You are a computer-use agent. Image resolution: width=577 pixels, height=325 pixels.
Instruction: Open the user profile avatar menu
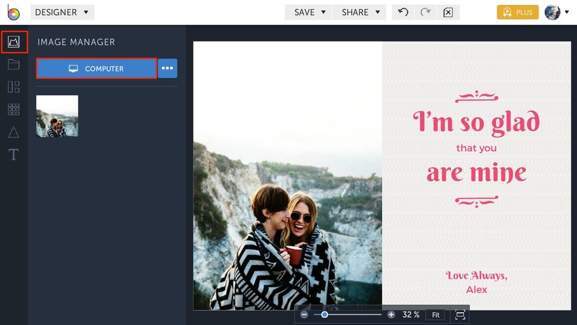(553, 12)
